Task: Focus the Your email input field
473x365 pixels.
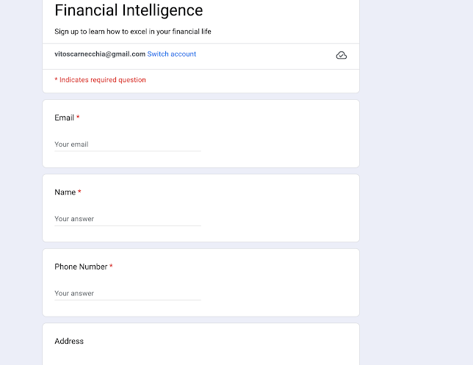Action: click(127, 145)
